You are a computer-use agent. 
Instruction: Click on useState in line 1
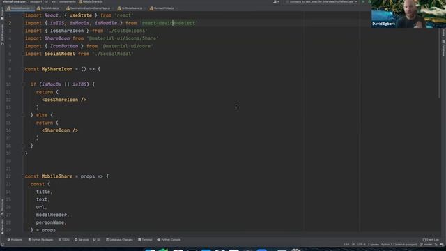point(81,15)
